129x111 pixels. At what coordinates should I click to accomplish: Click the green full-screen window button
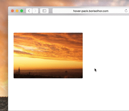point(22,11)
